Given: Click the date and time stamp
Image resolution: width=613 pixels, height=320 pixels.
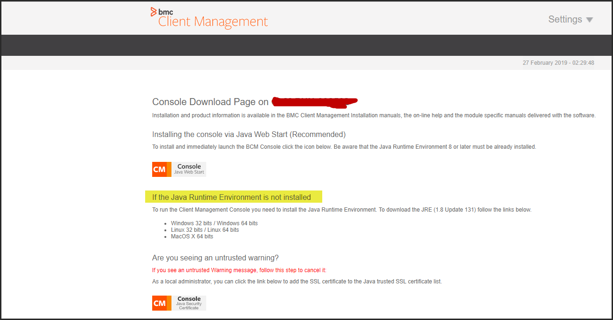Looking at the screenshot, I should click(559, 63).
